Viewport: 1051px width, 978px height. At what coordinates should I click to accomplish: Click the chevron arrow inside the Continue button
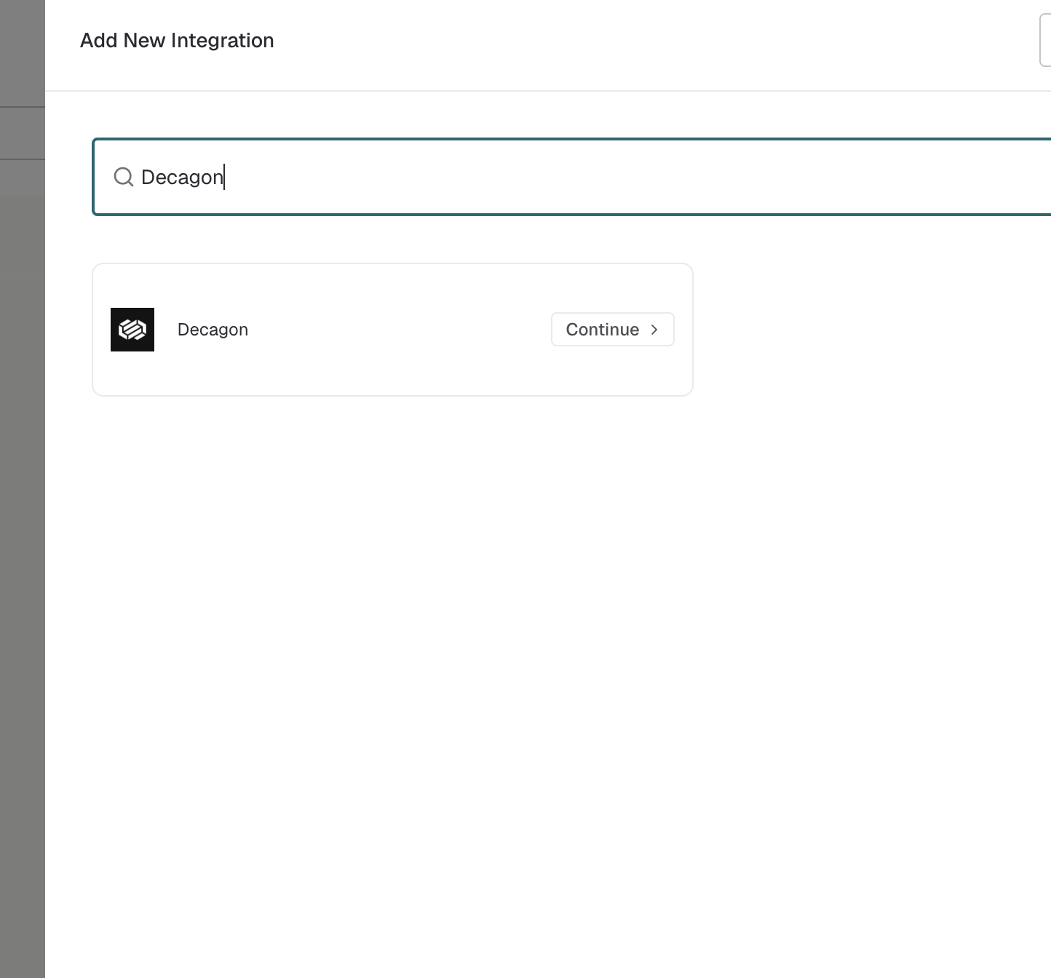click(x=654, y=330)
